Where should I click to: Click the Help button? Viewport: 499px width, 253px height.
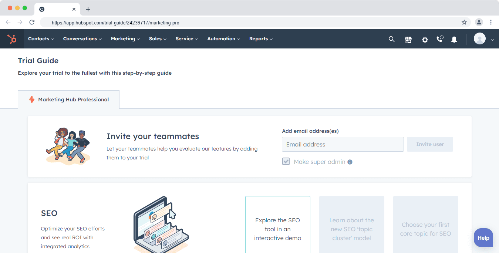(x=483, y=238)
